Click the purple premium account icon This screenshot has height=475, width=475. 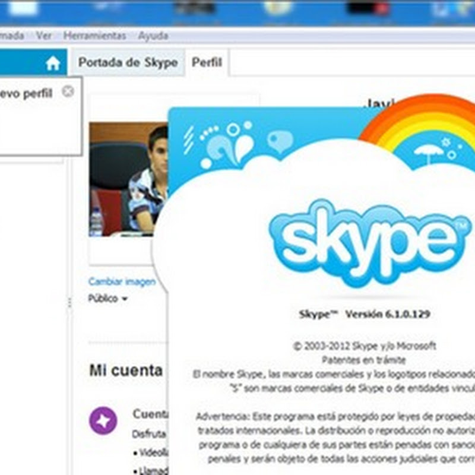pos(103,421)
